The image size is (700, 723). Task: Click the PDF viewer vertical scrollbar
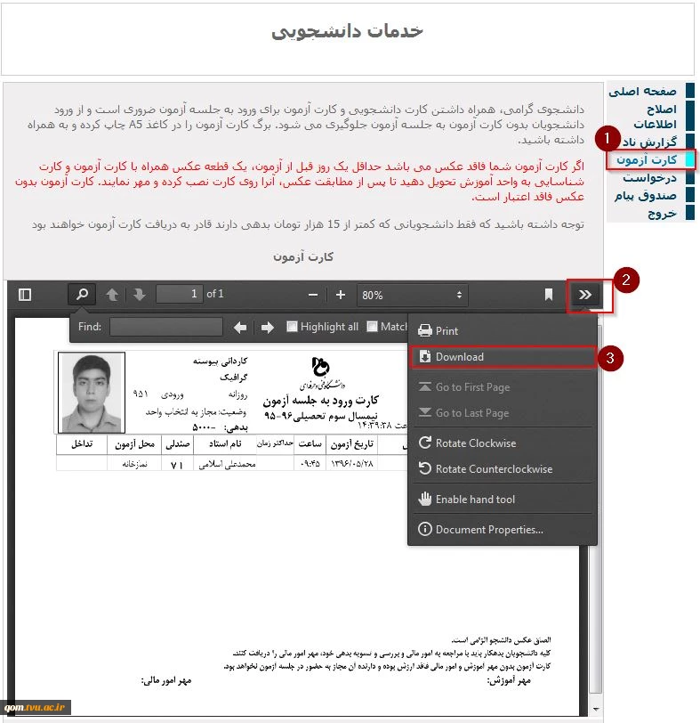click(x=597, y=508)
